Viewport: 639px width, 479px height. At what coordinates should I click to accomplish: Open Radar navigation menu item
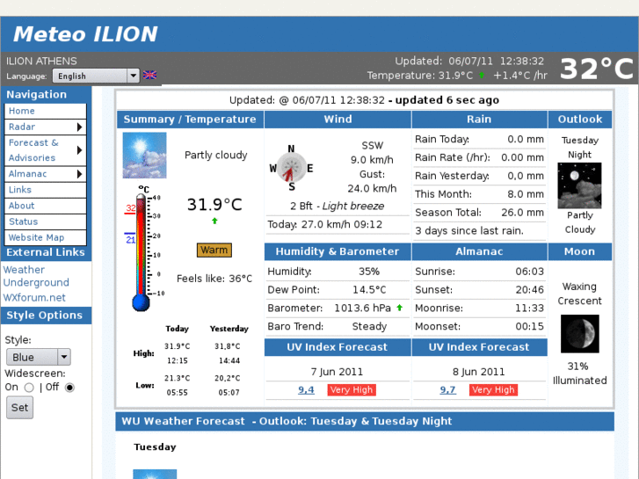tap(45, 127)
